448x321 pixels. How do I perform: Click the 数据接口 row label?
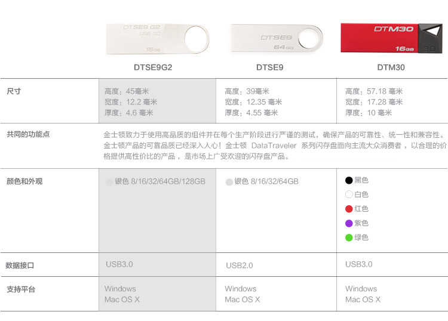tap(20, 266)
